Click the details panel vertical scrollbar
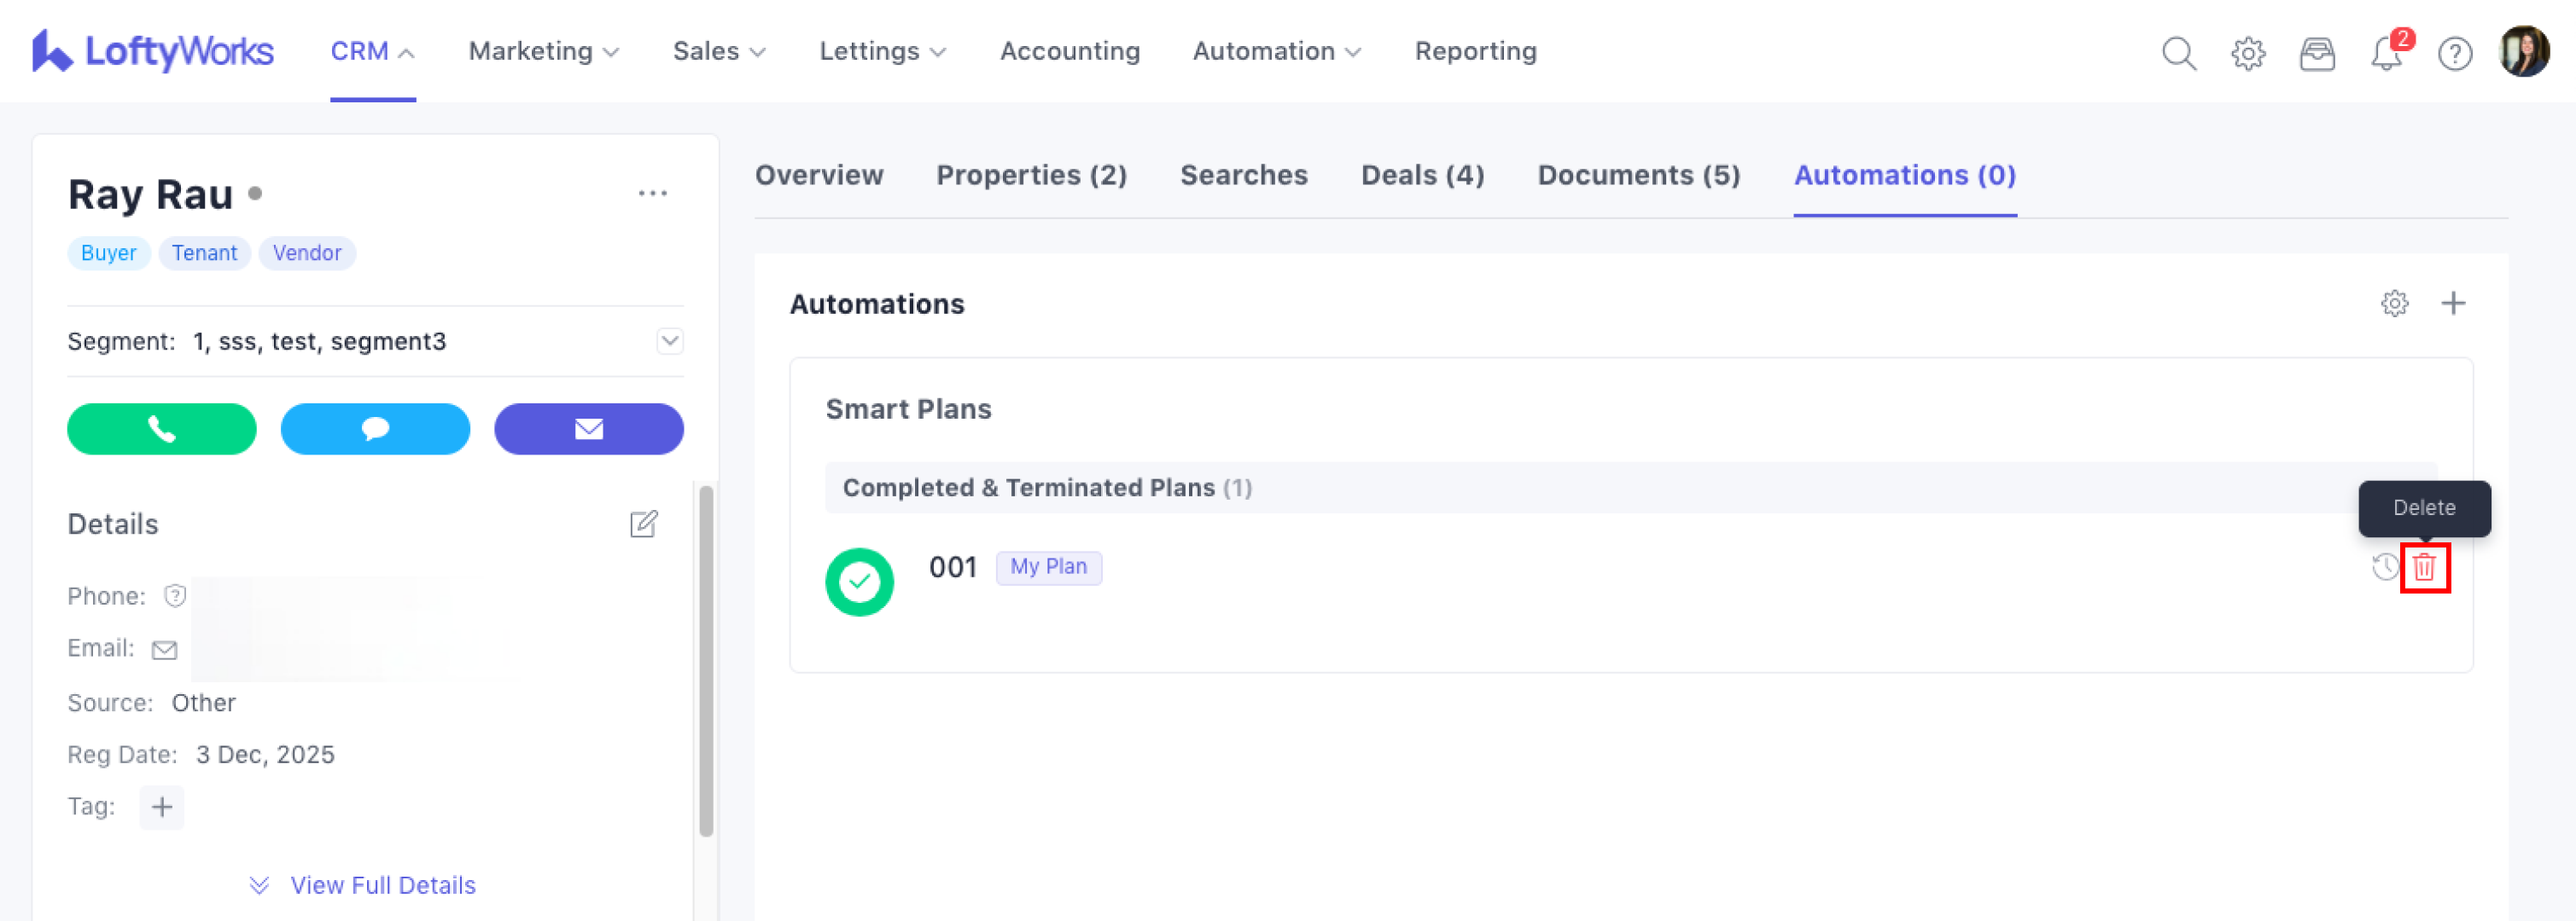The width and height of the screenshot is (2576, 921). (706, 659)
